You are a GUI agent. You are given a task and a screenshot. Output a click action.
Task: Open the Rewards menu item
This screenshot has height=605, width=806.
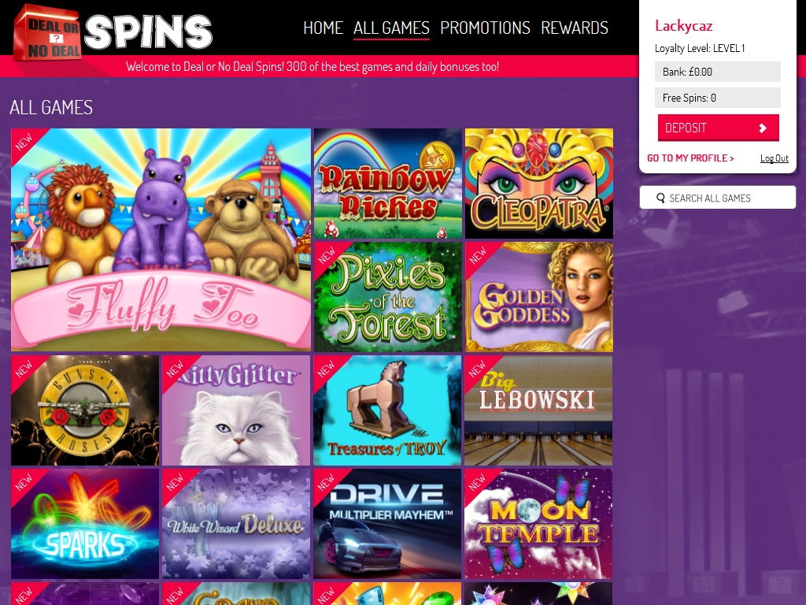575,28
